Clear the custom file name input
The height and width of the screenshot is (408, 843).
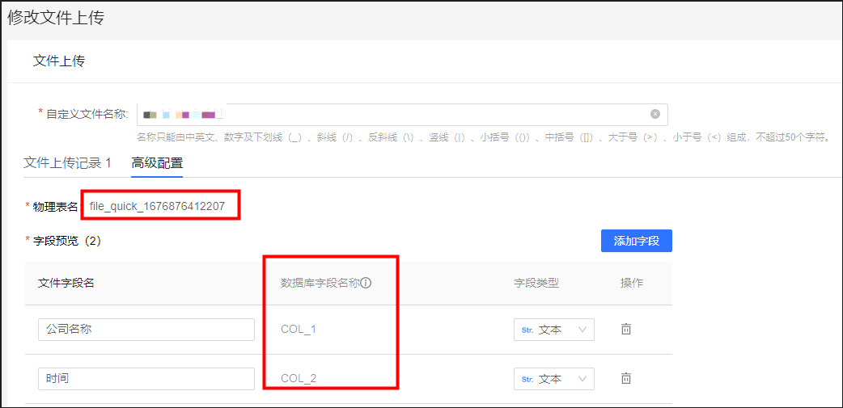[655, 114]
